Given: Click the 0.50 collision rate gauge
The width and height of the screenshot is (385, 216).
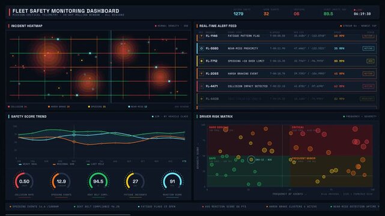Looking at the screenshot, I should [x=24, y=181].
